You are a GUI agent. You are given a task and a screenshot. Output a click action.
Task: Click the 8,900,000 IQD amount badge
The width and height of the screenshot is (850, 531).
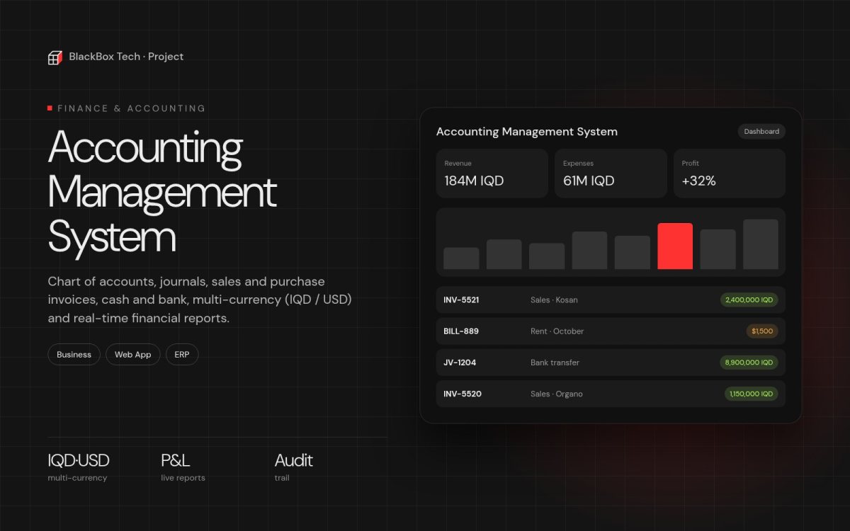(749, 362)
